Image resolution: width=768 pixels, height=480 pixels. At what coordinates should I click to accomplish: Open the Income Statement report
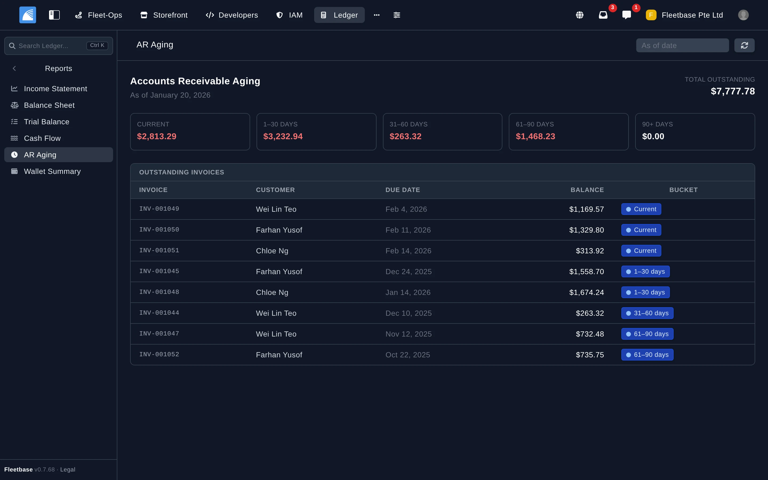click(x=59, y=89)
